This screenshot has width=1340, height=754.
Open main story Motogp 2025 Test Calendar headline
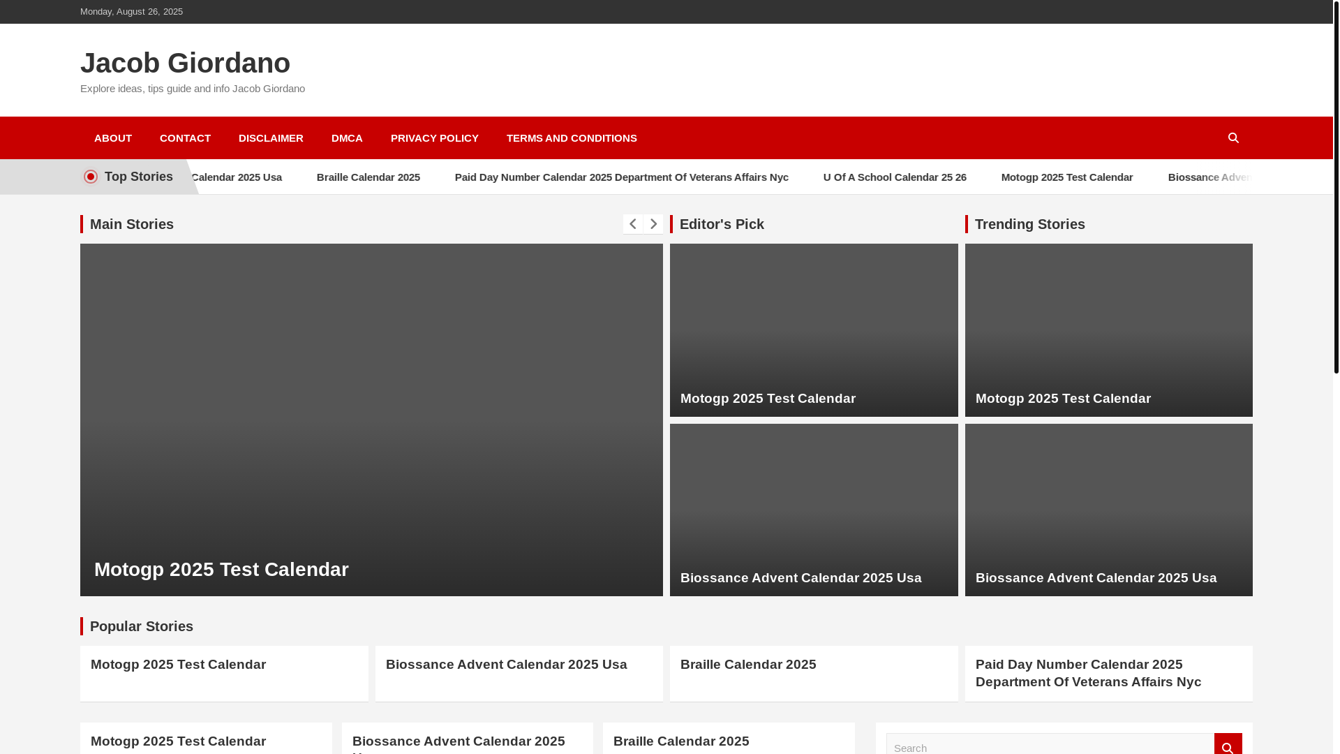coord(221,570)
